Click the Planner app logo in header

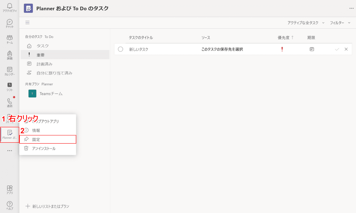pos(28,8)
